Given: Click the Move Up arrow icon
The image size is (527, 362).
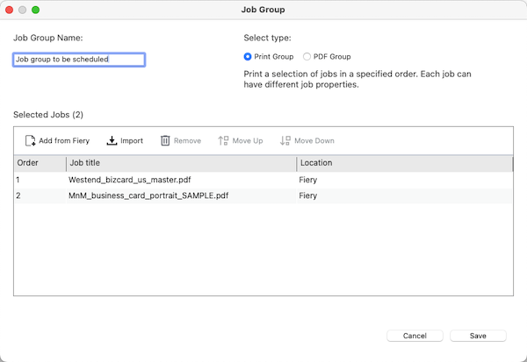Looking at the screenshot, I should coord(223,140).
